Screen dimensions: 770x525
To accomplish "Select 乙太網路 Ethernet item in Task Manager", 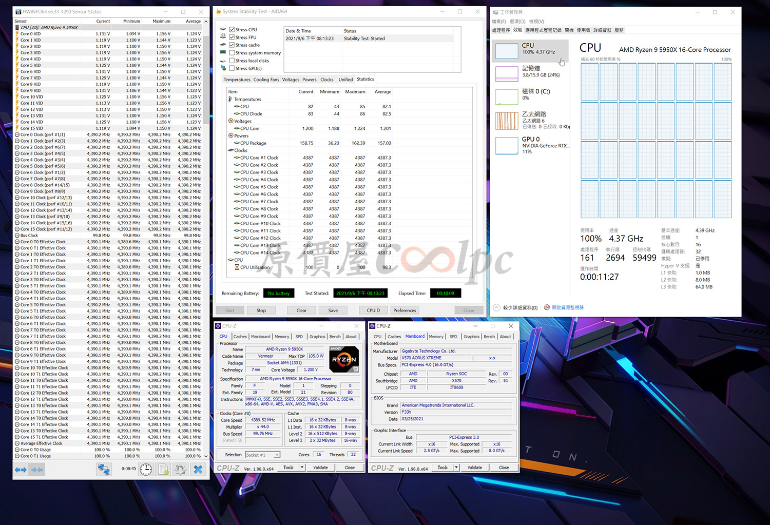I will (530, 120).
